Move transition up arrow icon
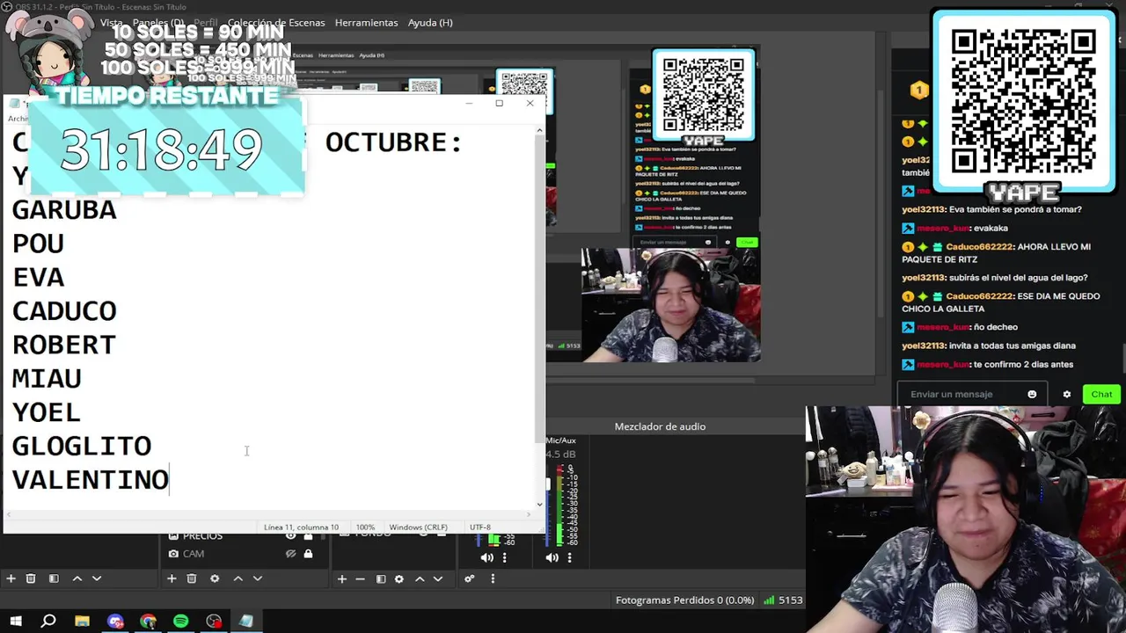Image resolution: width=1126 pixels, height=633 pixels. click(420, 578)
